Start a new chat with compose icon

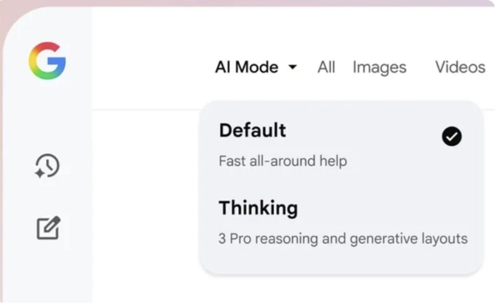tap(48, 227)
